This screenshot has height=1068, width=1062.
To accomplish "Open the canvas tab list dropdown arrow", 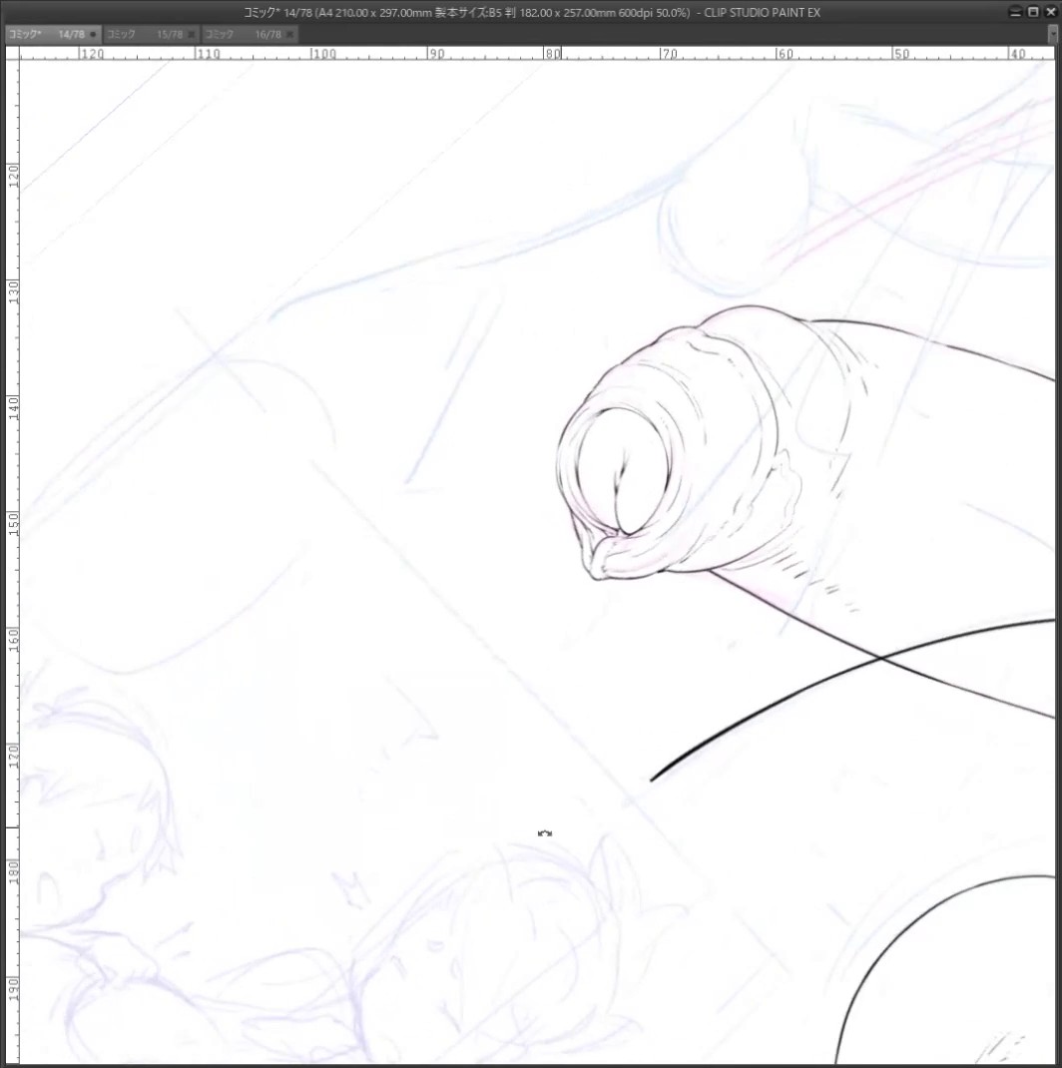I will pyautogui.click(x=1052, y=33).
